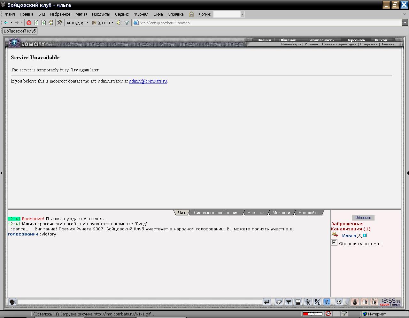Click in the chat message input field
The height and width of the screenshot is (318, 409).
(139, 302)
